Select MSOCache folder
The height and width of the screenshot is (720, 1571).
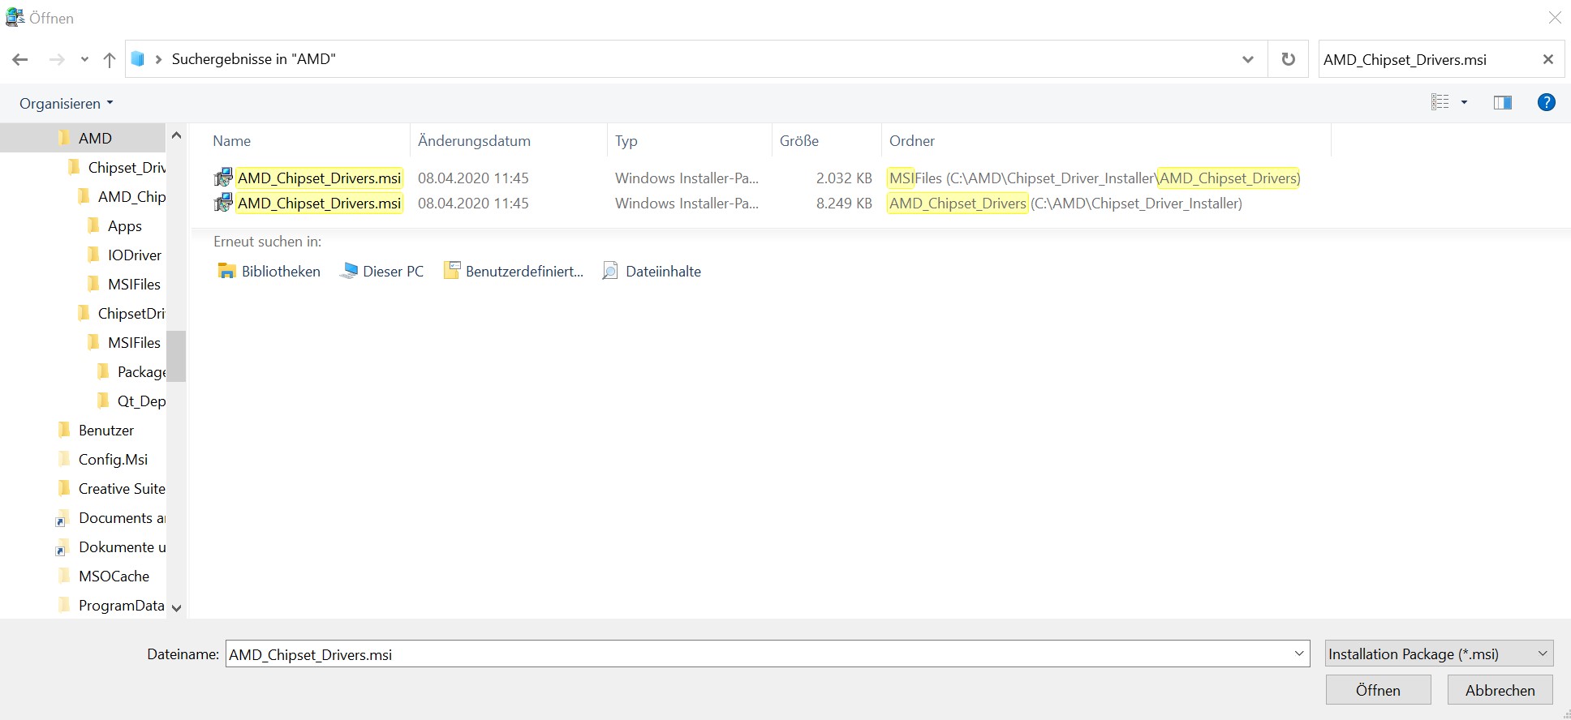[105, 576]
